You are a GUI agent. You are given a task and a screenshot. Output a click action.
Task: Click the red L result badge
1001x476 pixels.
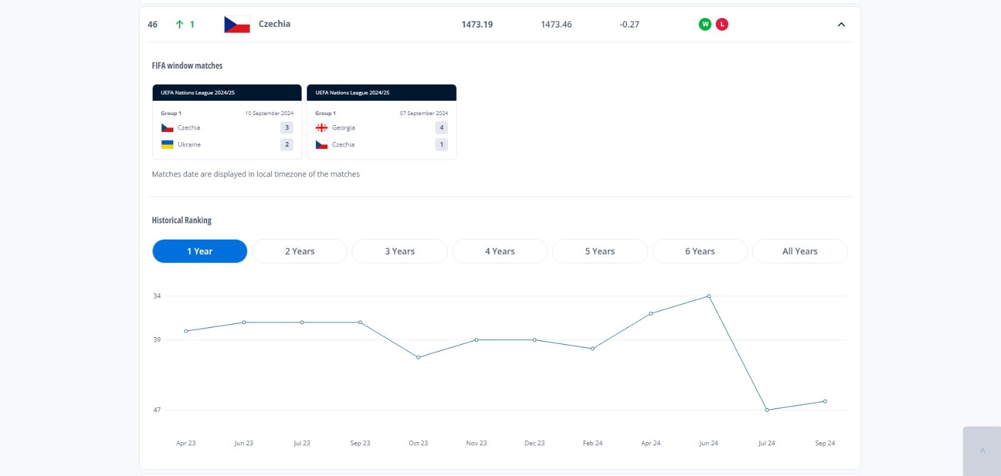pos(722,24)
